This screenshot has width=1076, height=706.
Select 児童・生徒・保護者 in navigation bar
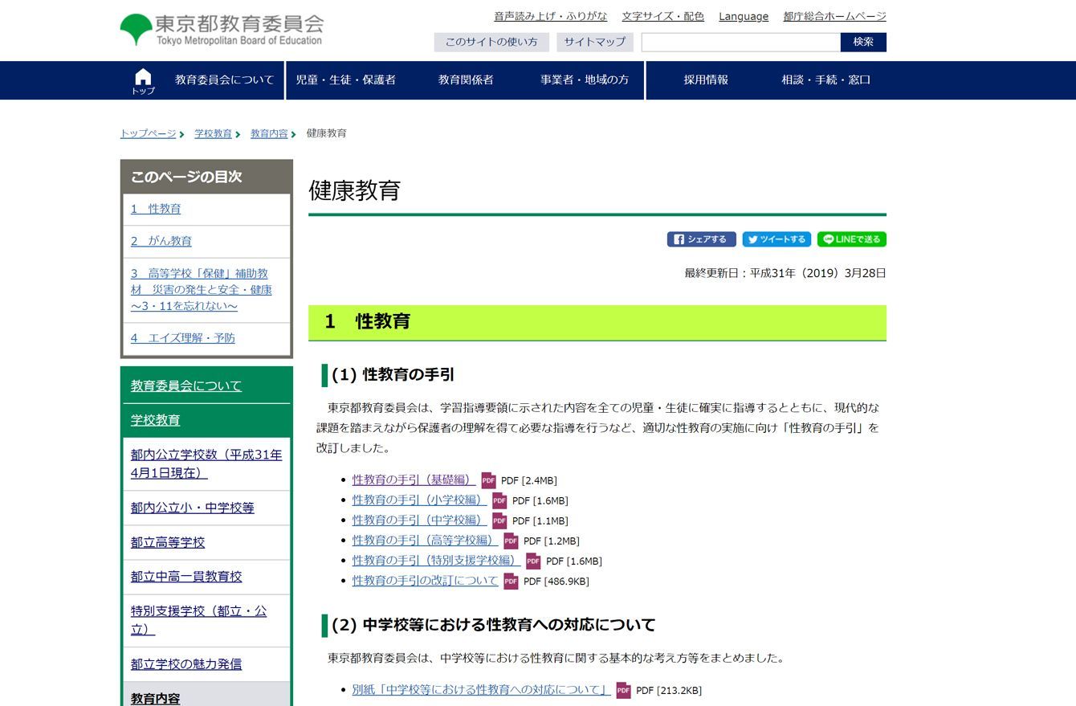(345, 80)
